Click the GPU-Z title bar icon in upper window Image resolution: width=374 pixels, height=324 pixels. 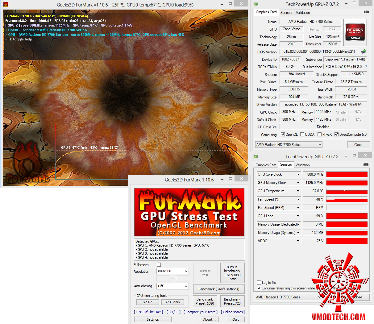click(x=256, y=4)
